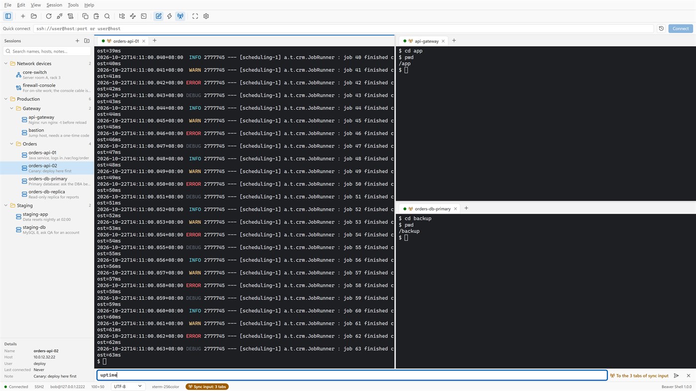Open the UTF-8 encoding dropdown
Viewport: 696px width, 391px height.
pyautogui.click(x=128, y=387)
